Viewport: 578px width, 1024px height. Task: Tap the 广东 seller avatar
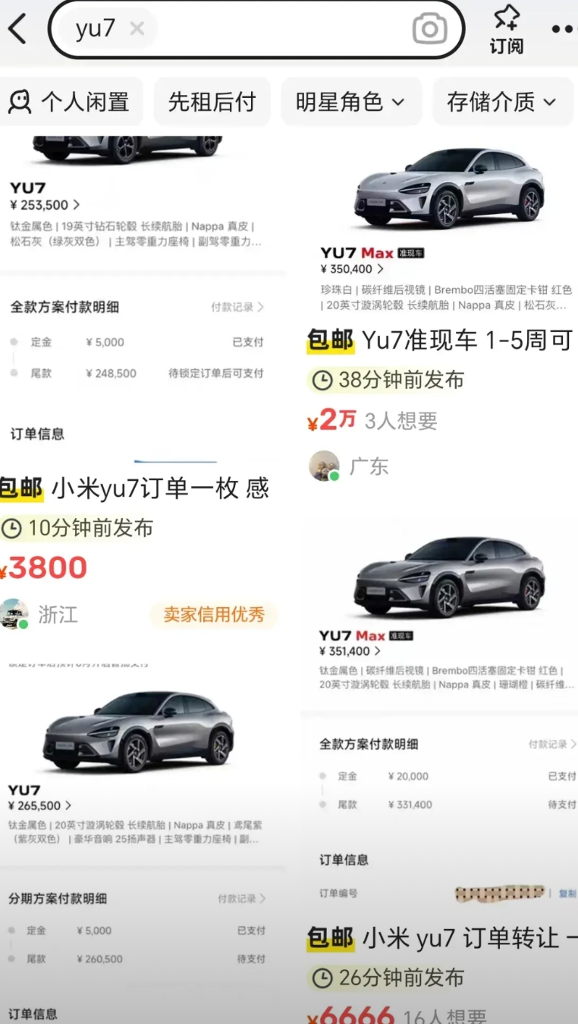coord(324,466)
